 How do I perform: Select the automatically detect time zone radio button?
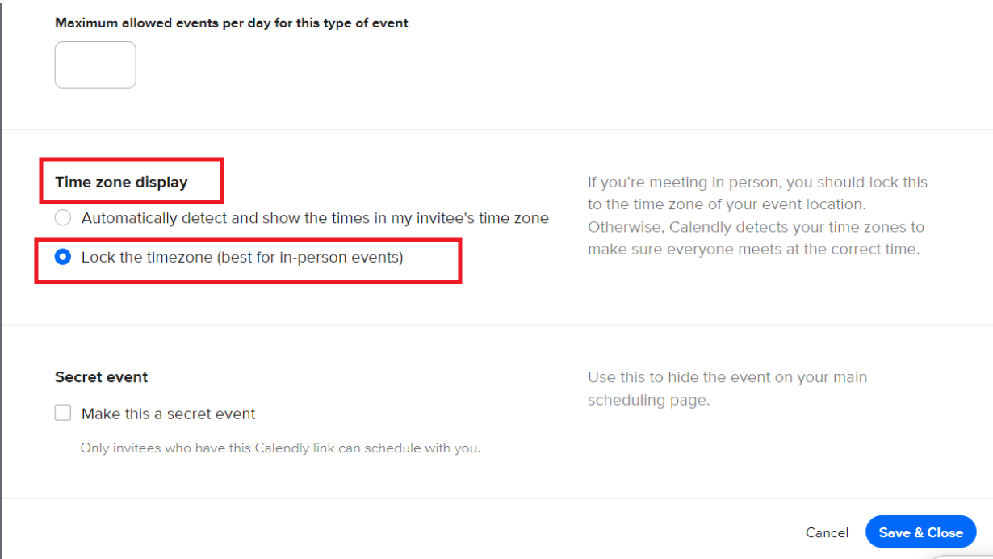click(x=62, y=218)
